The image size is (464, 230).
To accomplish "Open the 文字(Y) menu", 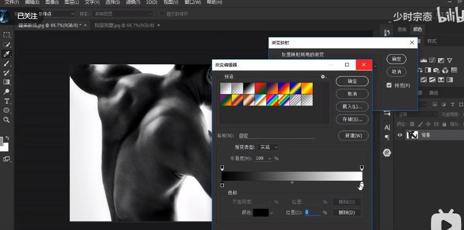I will pos(92,2).
